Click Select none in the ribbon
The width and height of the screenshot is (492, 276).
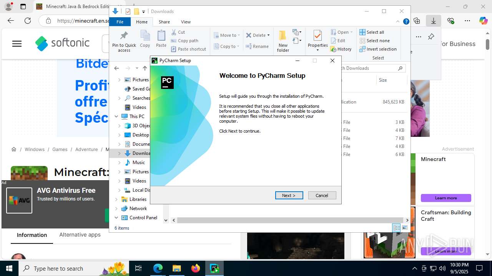pos(374,41)
